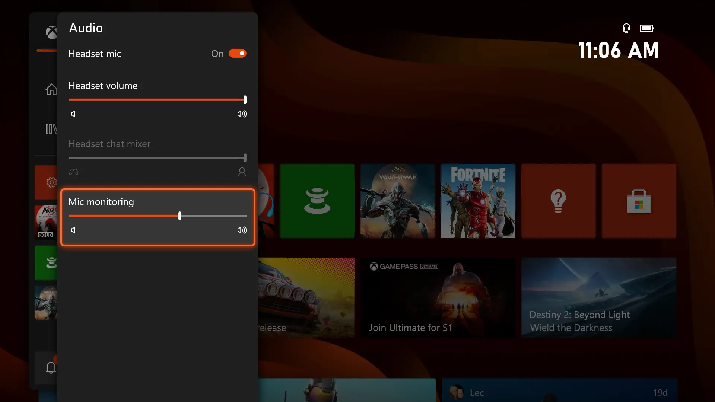Viewport: 715px width, 402px height.
Task: Click the help question mark tile
Action: point(558,201)
